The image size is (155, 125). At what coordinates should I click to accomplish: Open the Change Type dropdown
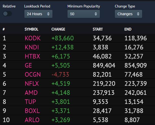click(x=128, y=14)
